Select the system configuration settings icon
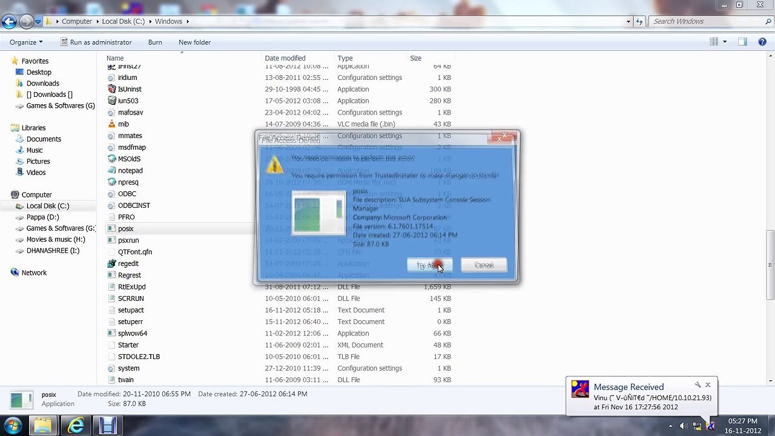 [x=111, y=368]
